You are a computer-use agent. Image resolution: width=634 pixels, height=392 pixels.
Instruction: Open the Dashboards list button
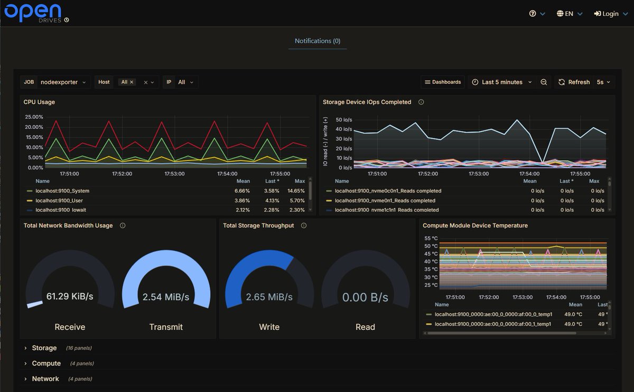click(x=443, y=82)
